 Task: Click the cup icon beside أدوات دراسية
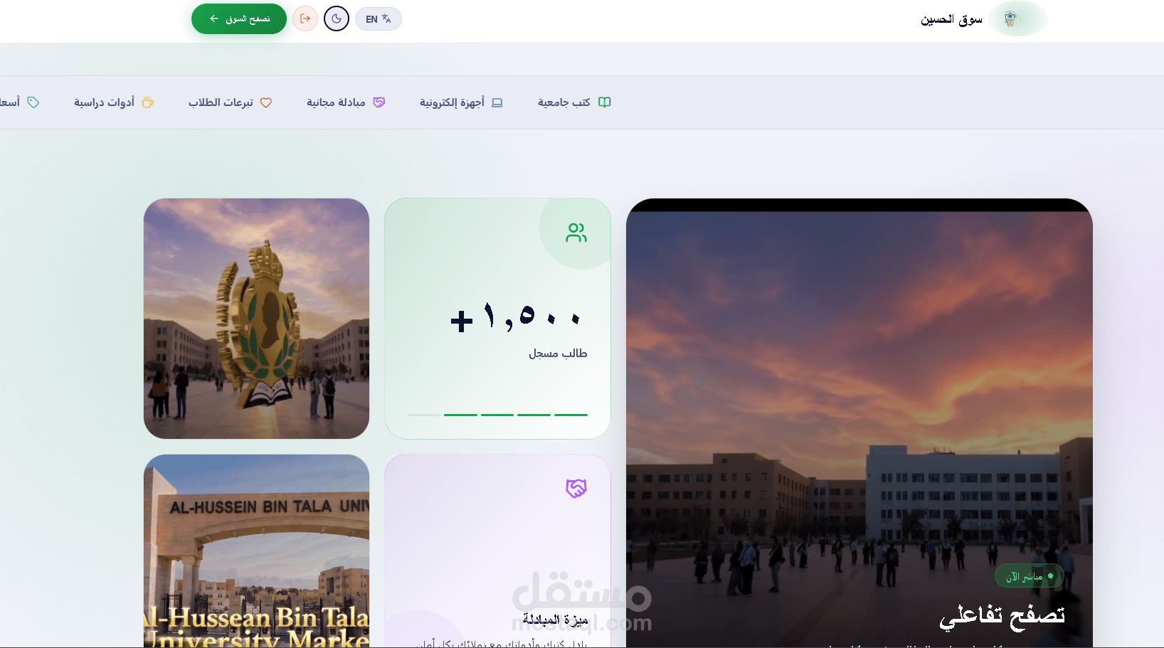pos(148,102)
